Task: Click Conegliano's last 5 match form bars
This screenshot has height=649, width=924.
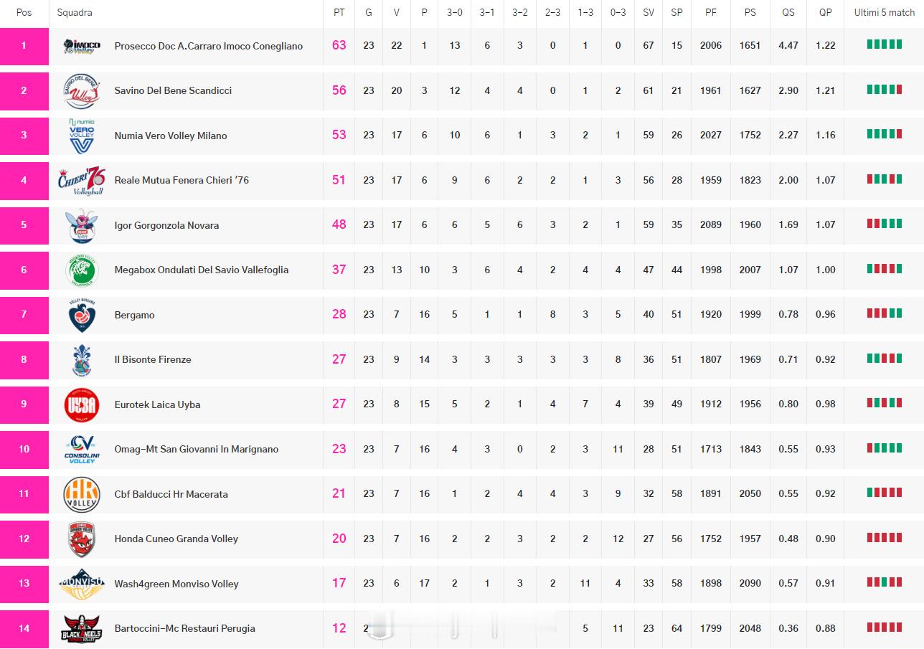Action: coord(885,44)
